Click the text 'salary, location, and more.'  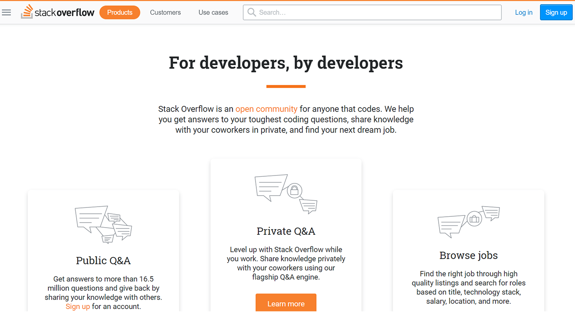pyautogui.click(x=469, y=301)
